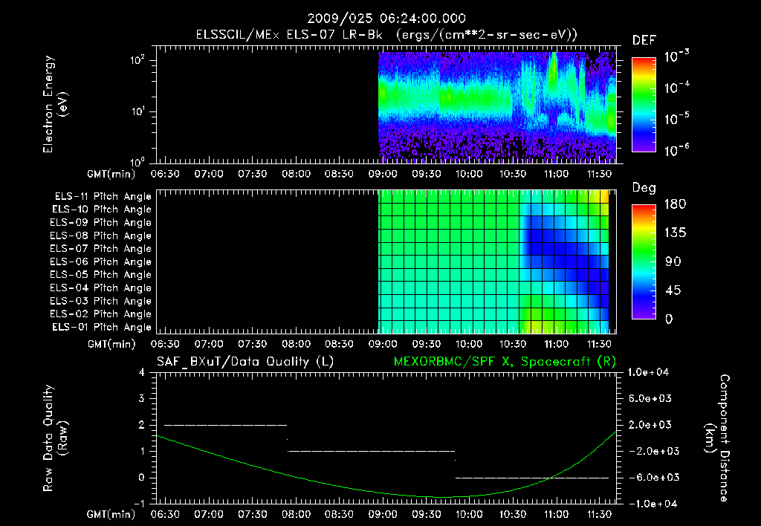
Task: Select the DEF legend label
Action: [644, 40]
